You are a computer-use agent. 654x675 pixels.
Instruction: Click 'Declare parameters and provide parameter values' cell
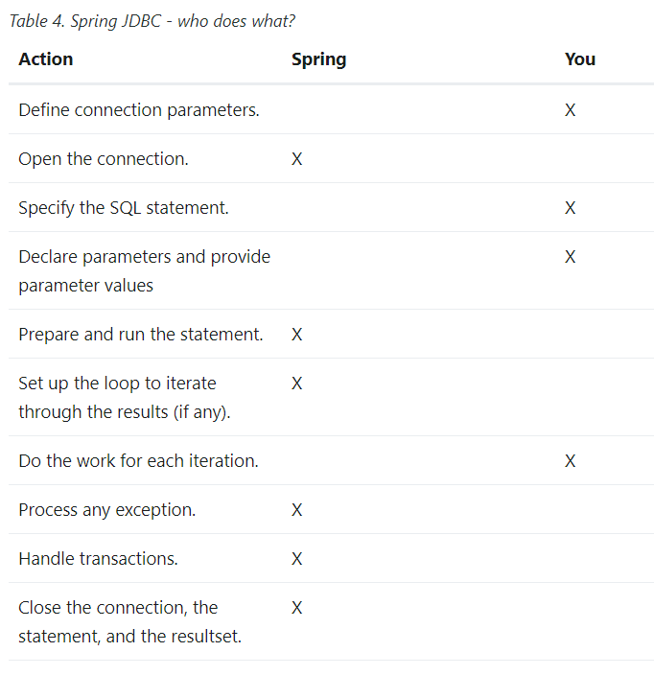pos(144,270)
